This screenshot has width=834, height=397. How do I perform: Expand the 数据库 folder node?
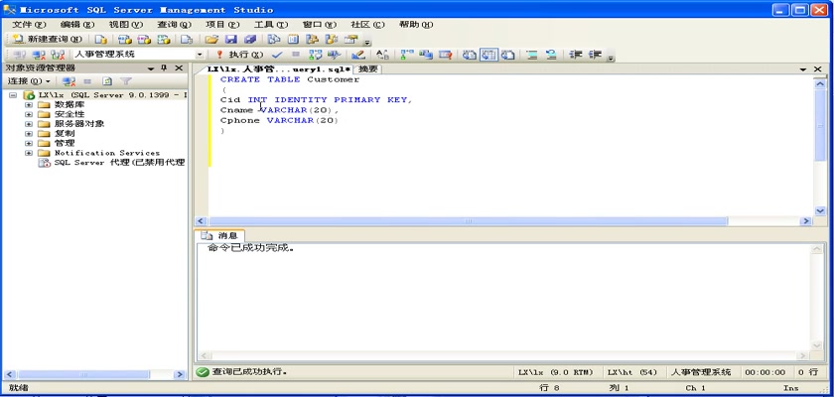pyautogui.click(x=29, y=104)
